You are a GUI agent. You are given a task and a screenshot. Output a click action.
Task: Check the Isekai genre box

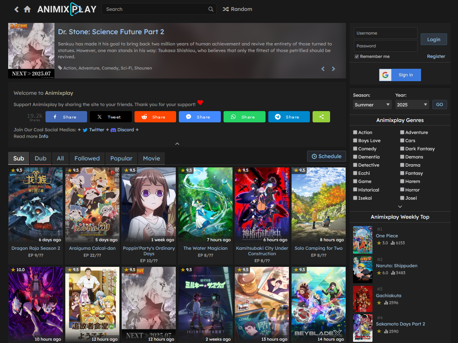tap(355, 198)
